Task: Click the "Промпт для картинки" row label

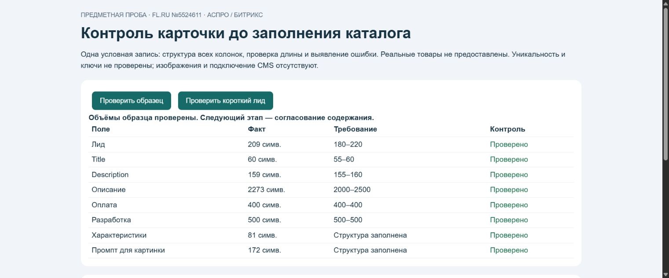Action: pos(128,250)
